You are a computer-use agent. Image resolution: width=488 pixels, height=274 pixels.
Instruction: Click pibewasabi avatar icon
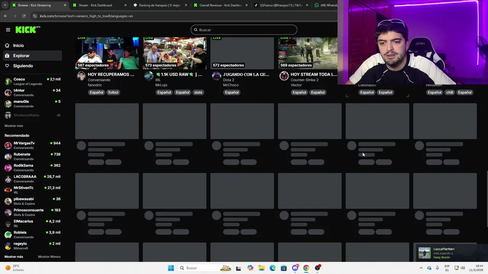[8, 201]
